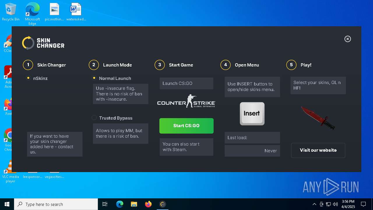The image size is (373, 210).
Task: Click the Counter-Strike Global Offensive logo
Action: [186, 101]
